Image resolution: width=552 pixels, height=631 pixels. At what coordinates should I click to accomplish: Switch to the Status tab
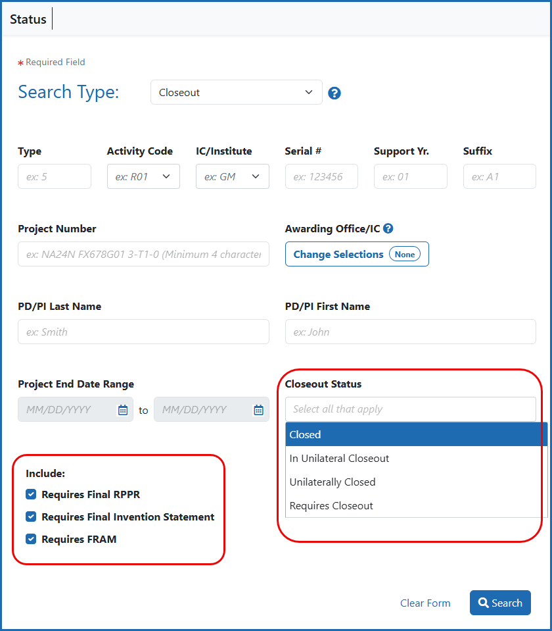[x=28, y=18]
